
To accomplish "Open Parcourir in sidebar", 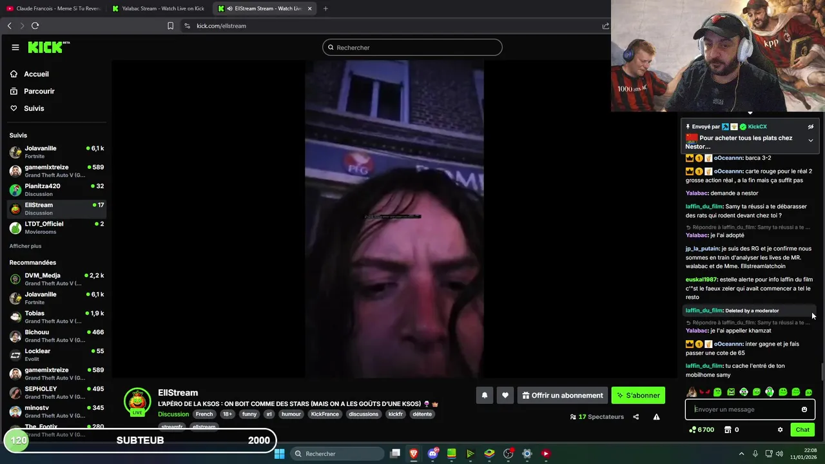I will (x=39, y=92).
